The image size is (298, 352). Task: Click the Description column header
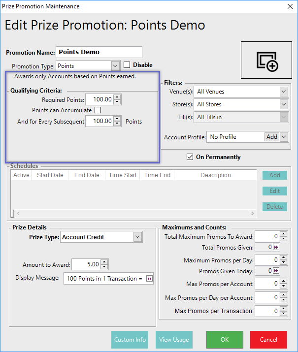pyautogui.click(x=215, y=175)
